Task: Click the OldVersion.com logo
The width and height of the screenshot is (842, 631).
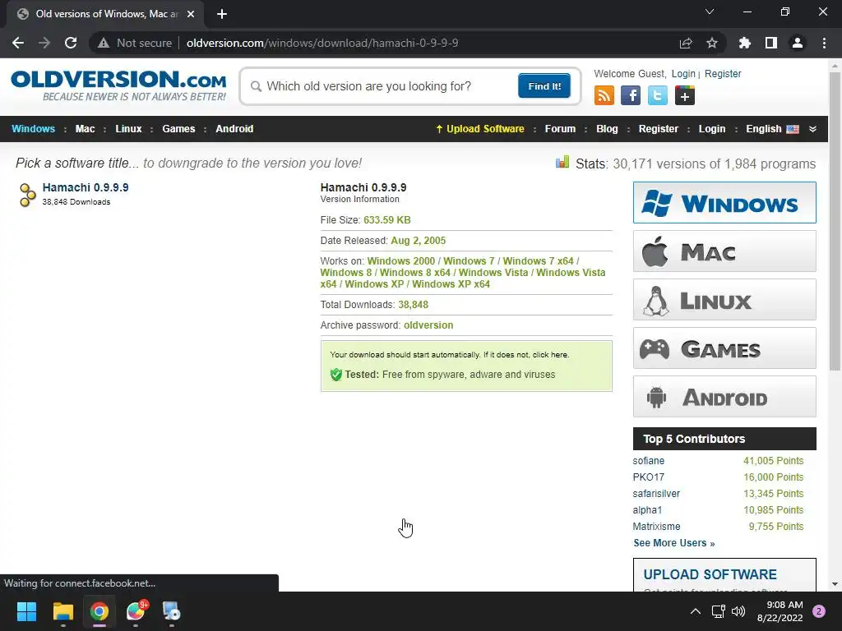Action: 118,85
